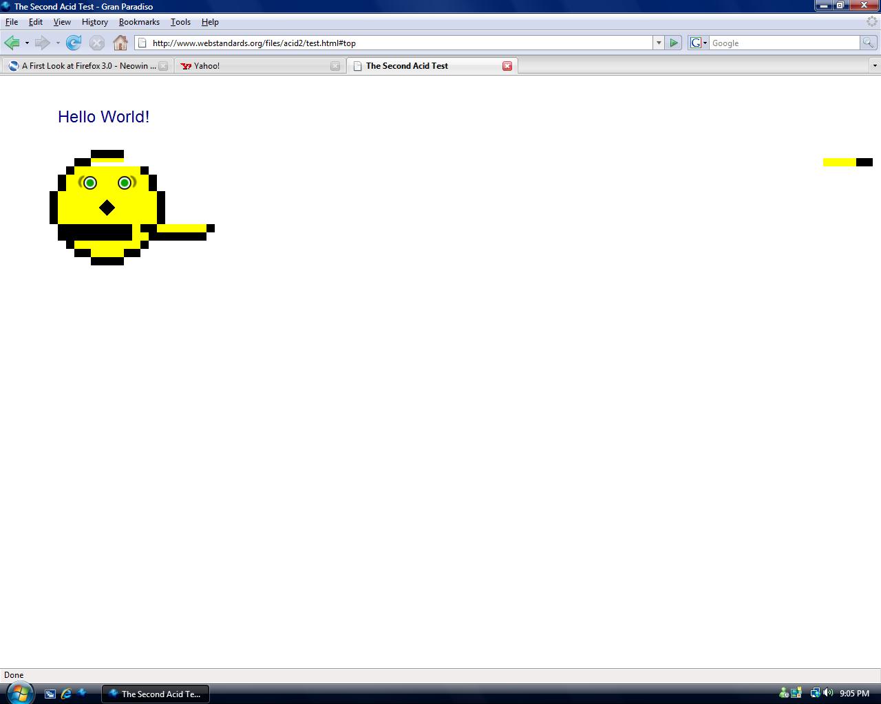Open the View menu
Screen dimensions: 881x704
point(62,22)
